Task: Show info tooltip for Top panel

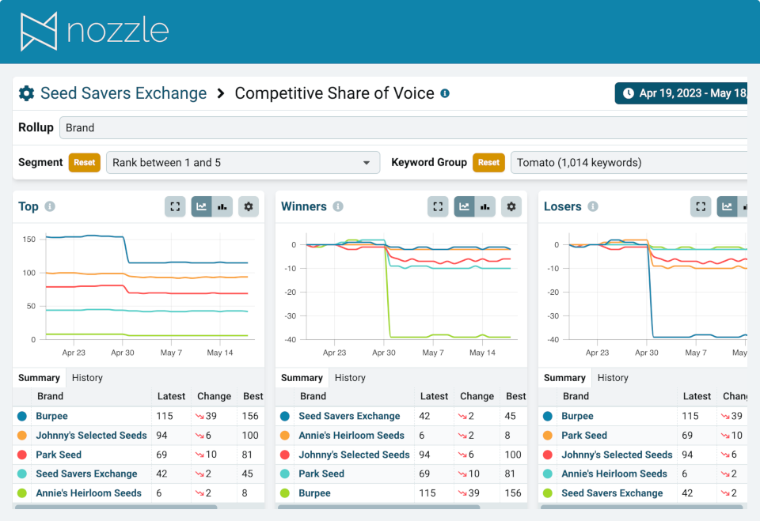Action: point(50,206)
